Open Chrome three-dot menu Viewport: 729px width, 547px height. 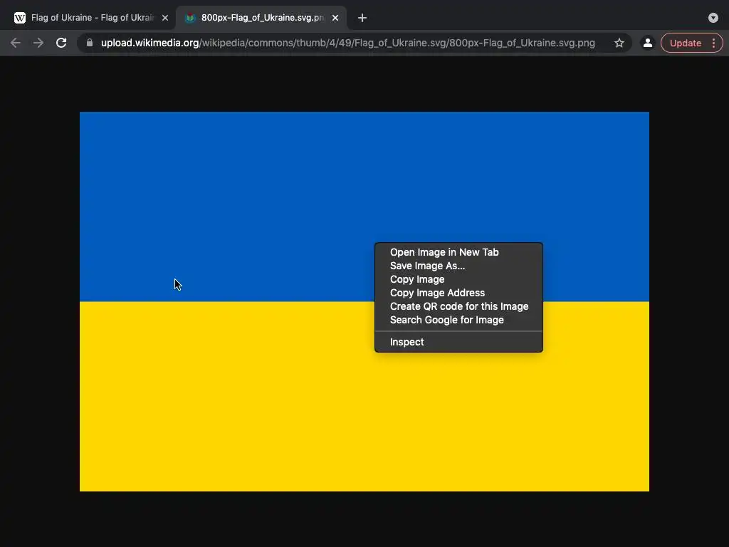pyautogui.click(x=713, y=43)
